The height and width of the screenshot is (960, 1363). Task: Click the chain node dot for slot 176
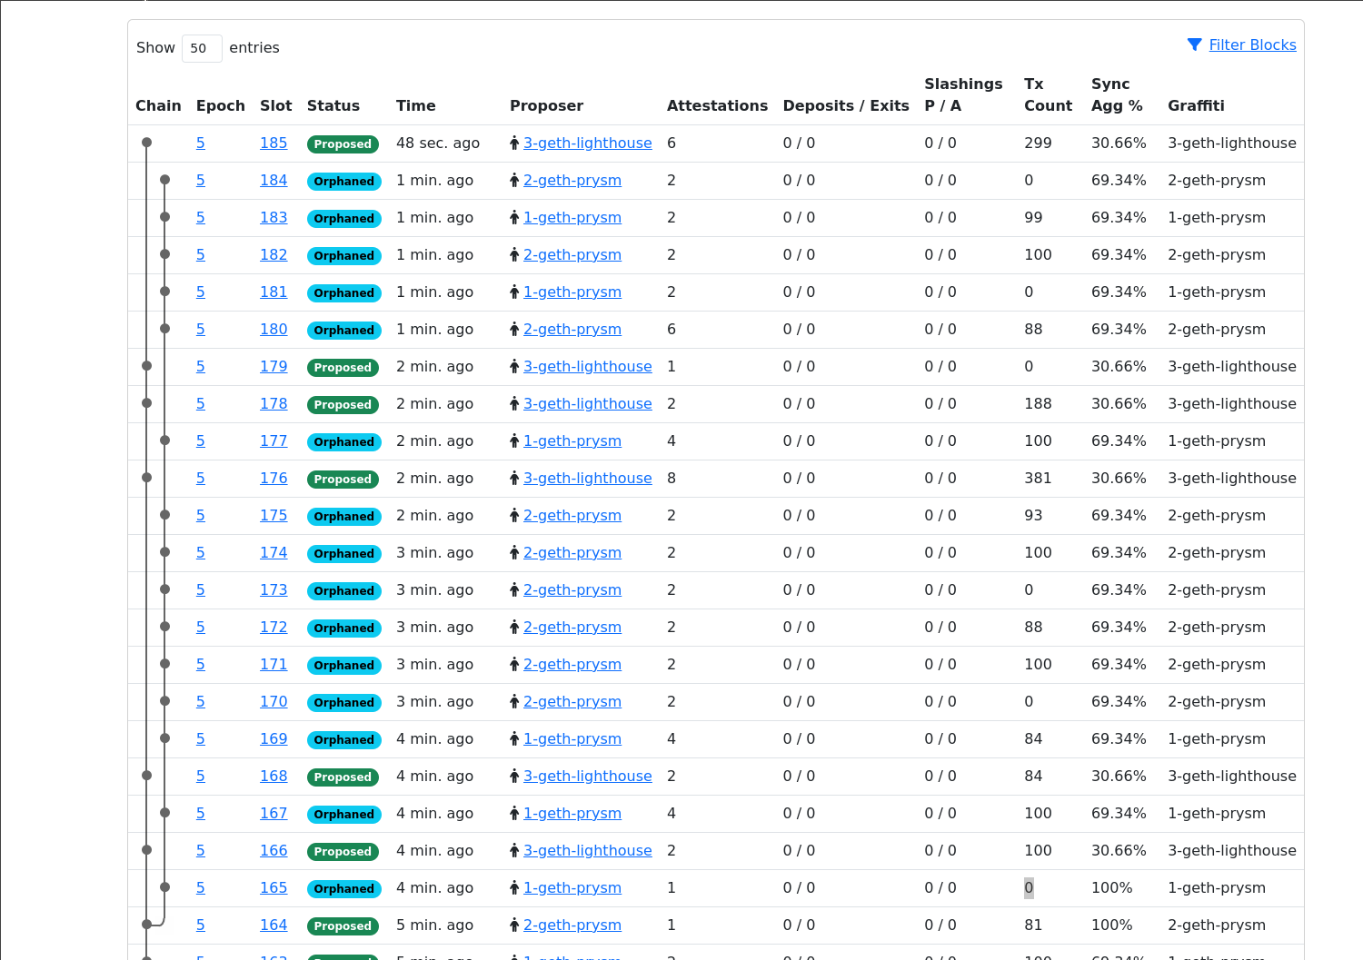pos(146,478)
